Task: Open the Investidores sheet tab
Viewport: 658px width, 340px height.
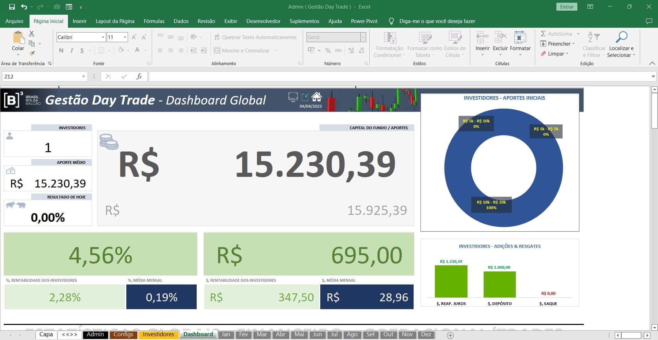Action: tap(158, 335)
